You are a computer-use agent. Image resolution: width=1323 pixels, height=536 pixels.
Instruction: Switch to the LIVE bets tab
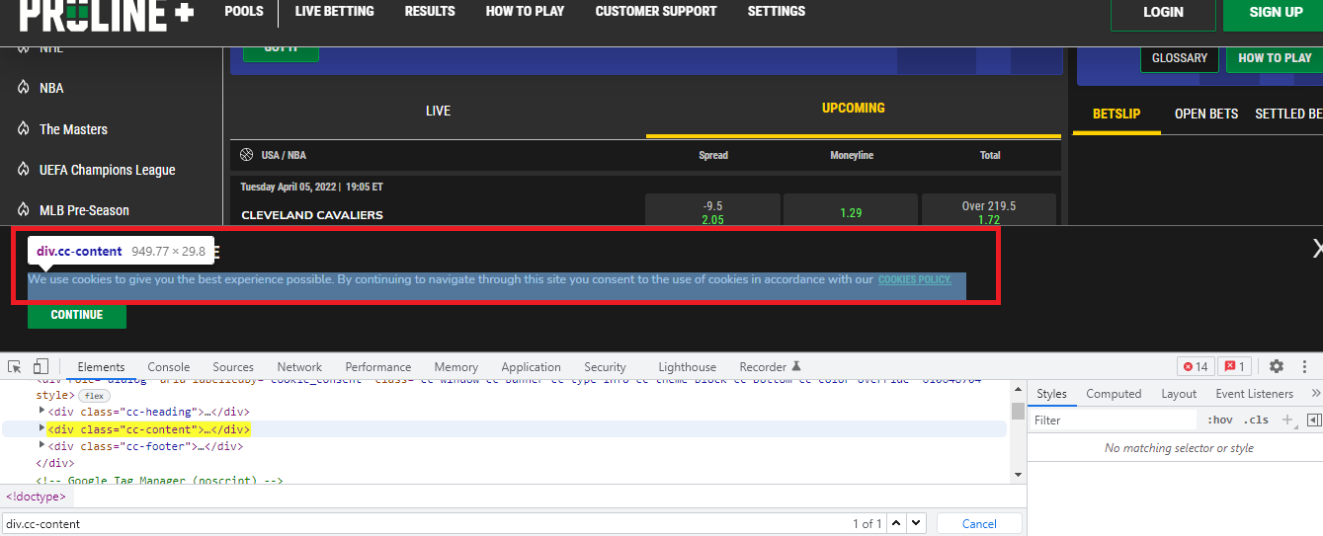tap(438, 111)
